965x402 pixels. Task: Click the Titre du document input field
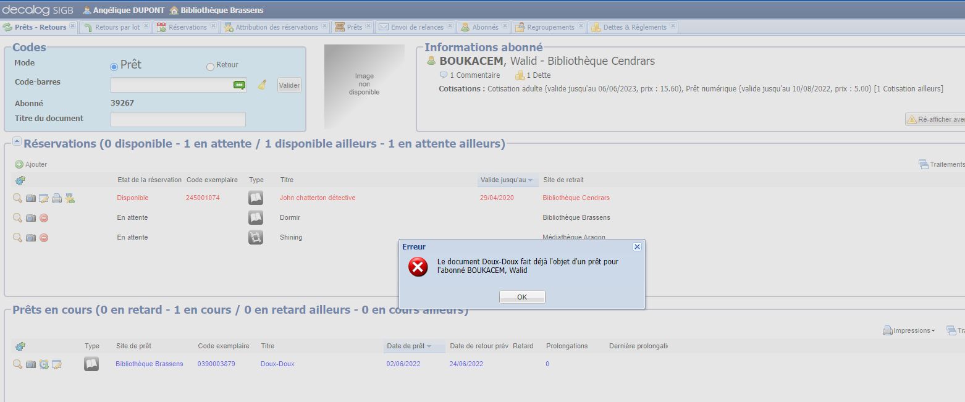click(x=178, y=119)
